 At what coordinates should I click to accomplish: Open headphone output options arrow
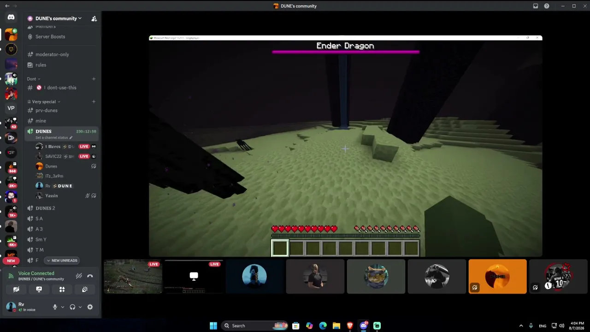pyautogui.click(x=80, y=307)
